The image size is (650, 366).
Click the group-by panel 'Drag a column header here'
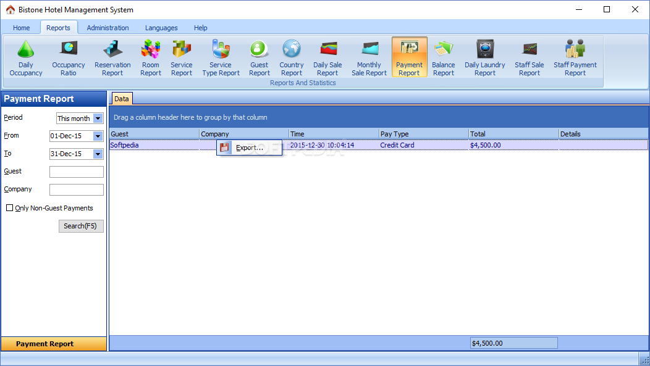coord(379,117)
